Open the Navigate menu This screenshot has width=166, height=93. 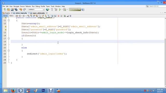[16, 6]
